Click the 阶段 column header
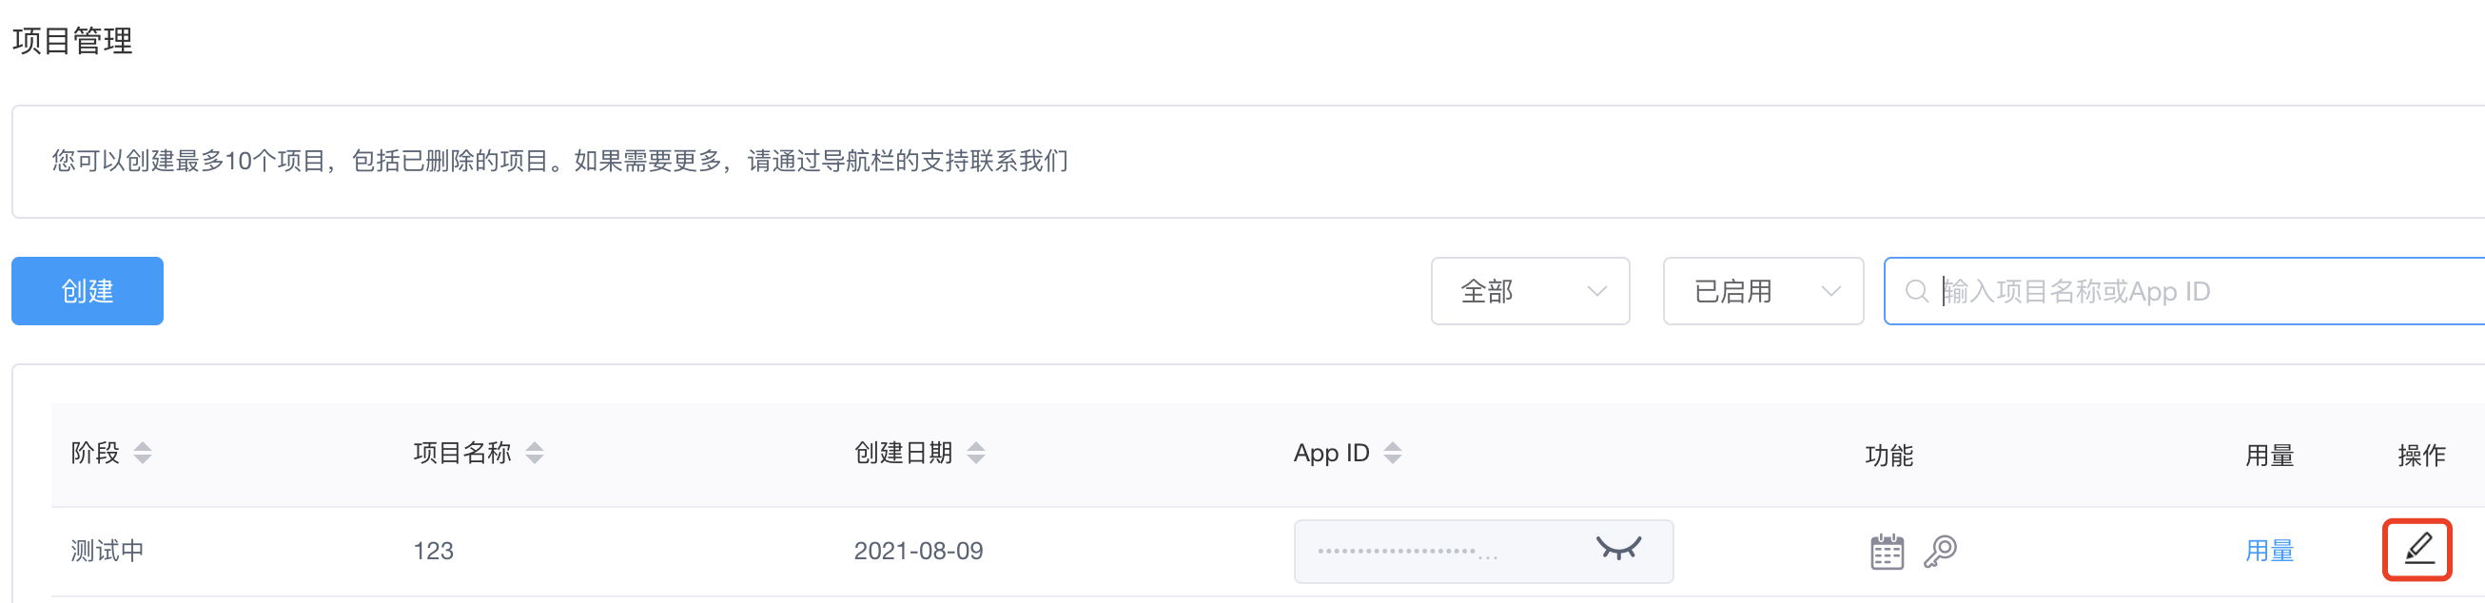Screen dimensions: 2485x603 click(94, 453)
